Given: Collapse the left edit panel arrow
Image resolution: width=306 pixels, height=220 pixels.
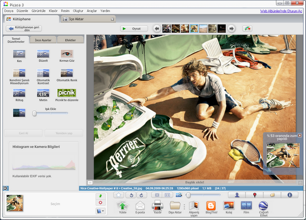Looking at the screenshot, I should [5, 188].
